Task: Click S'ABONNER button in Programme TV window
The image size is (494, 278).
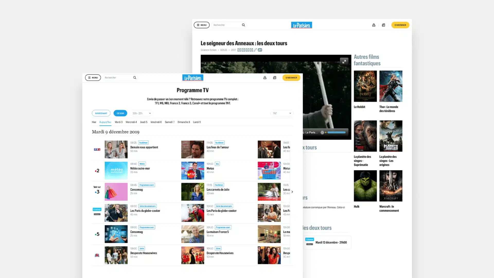Action: coord(291,78)
